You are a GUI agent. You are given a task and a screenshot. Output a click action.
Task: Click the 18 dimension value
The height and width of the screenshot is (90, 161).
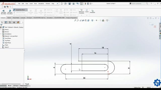tap(103, 48)
